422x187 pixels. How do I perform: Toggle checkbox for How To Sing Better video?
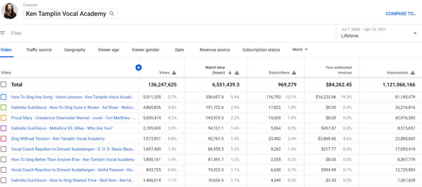pos(3,159)
